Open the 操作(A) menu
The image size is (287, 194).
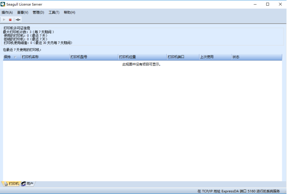[7, 12]
